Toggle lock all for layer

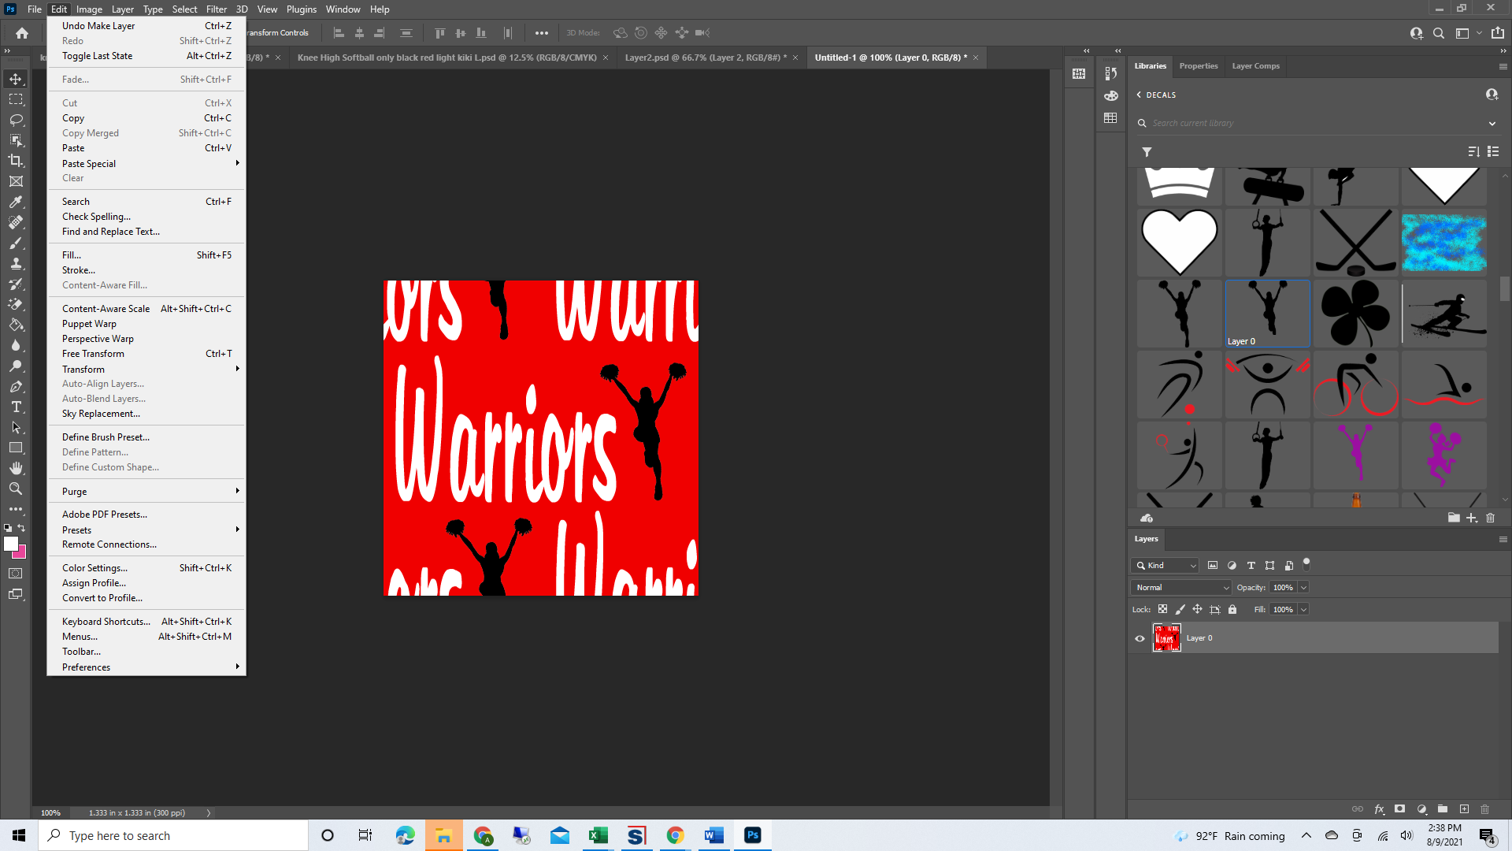click(1232, 609)
